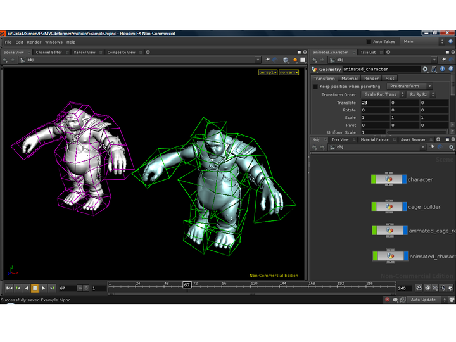This screenshot has height=342, width=456.
Task: Click the gear icon in the Geometry parameter header
Action: (x=425, y=69)
